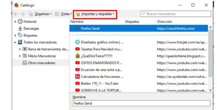217x110 pixels.
Task: Maximize the Catálogo window
Action: (193, 5)
